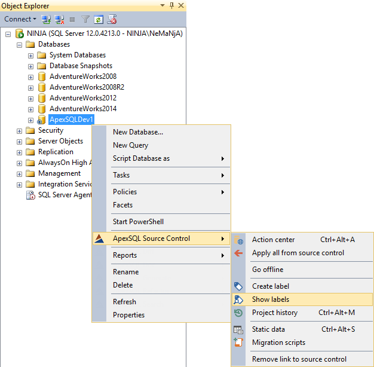
Task: Close the Object Explorer panel
Action: coord(181,5)
